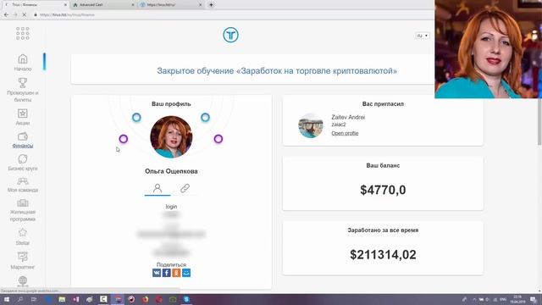Stop loading the page
Viewport: 542px width, 305px height.
[x=25, y=15]
